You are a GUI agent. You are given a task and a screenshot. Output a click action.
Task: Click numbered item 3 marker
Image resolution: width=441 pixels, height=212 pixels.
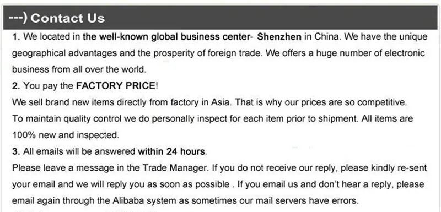pos(16,151)
